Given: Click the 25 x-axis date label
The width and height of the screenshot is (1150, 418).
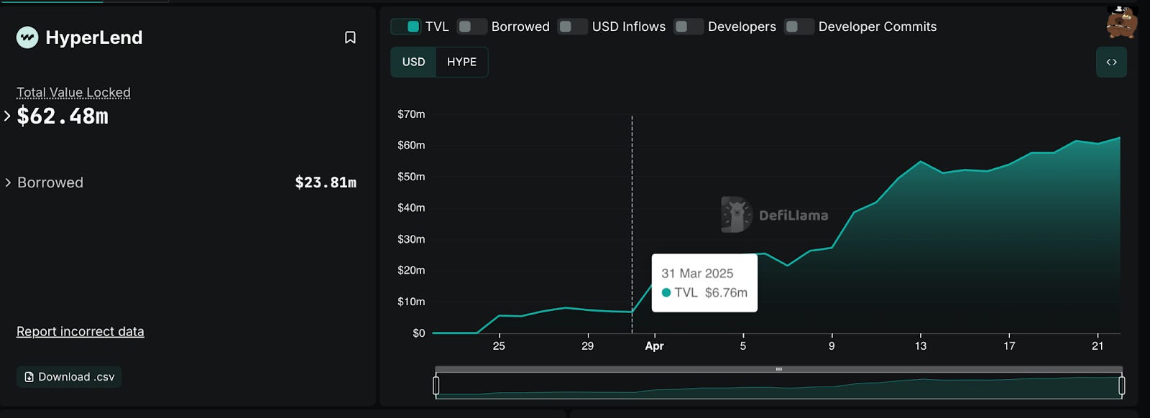Looking at the screenshot, I should (499, 346).
